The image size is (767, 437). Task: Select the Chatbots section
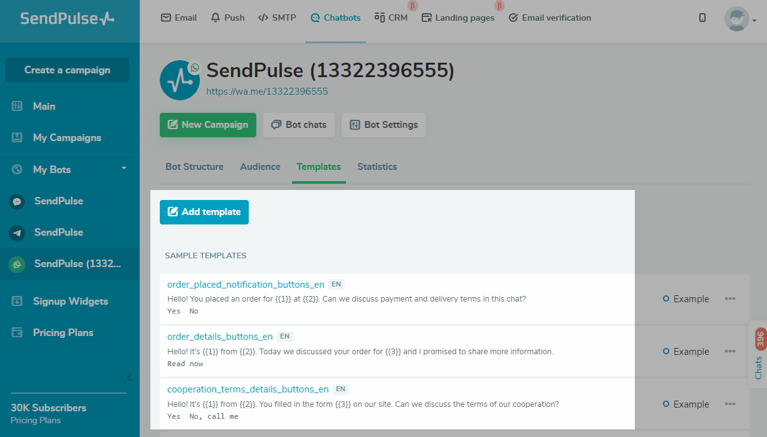point(335,18)
